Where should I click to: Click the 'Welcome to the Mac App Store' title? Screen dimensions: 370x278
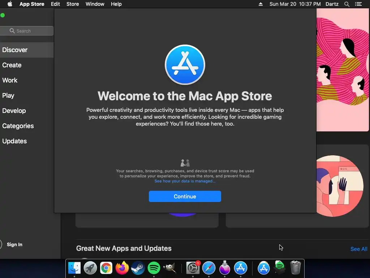coord(185,96)
